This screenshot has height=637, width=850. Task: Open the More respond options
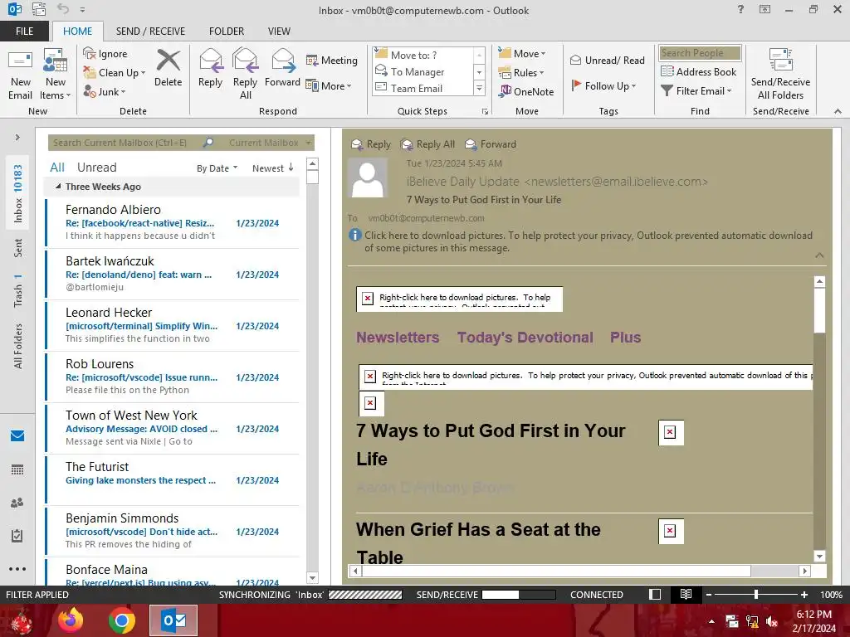(329, 85)
